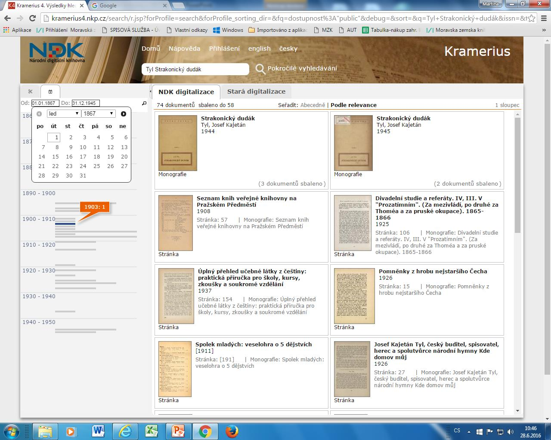Open PowerPoint from the taskbar

(x=178, y=431)
